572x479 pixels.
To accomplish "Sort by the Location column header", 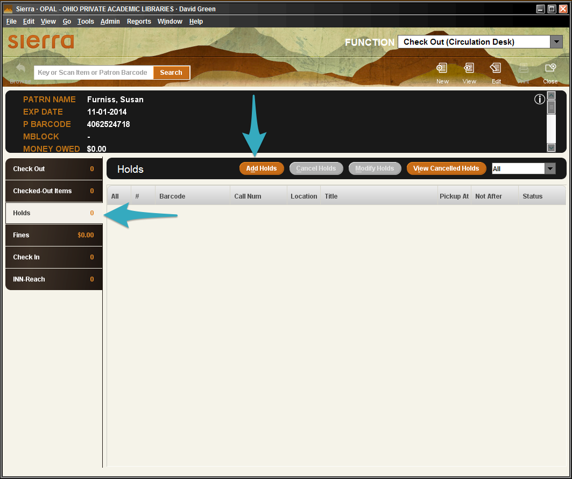I will (x=304, y=196).
